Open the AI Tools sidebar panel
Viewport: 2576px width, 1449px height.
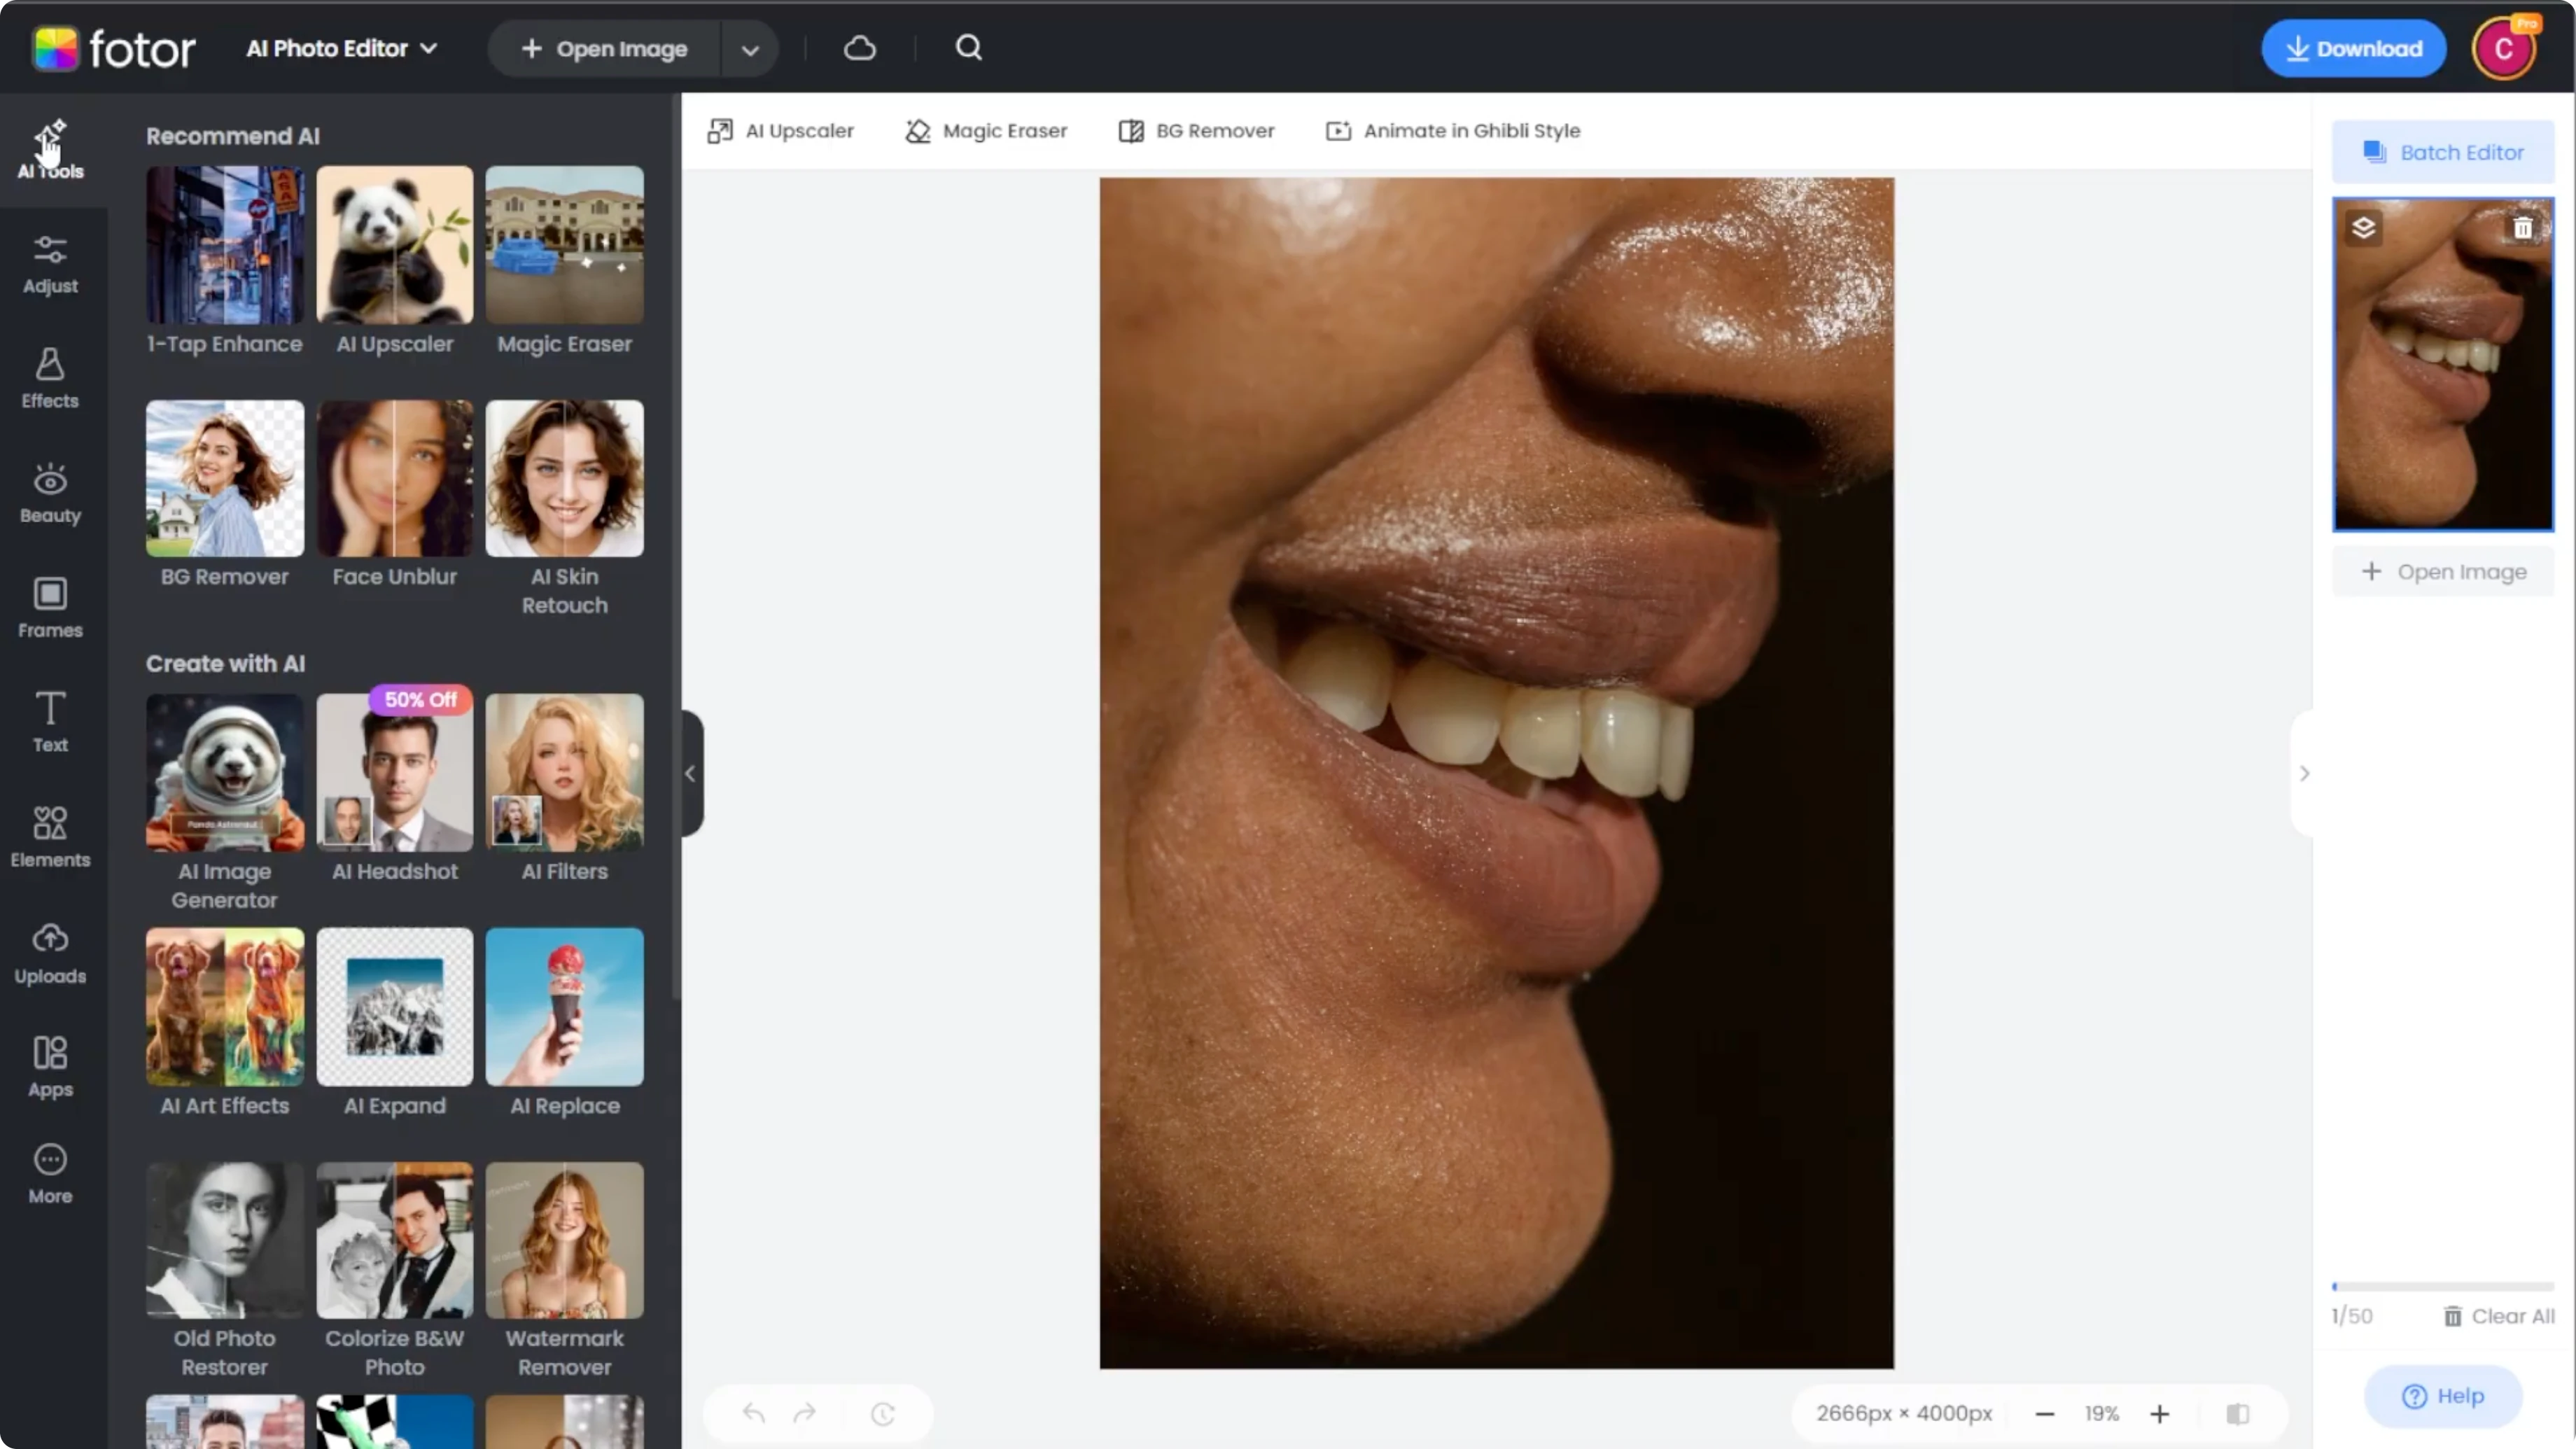coord(50,150)
